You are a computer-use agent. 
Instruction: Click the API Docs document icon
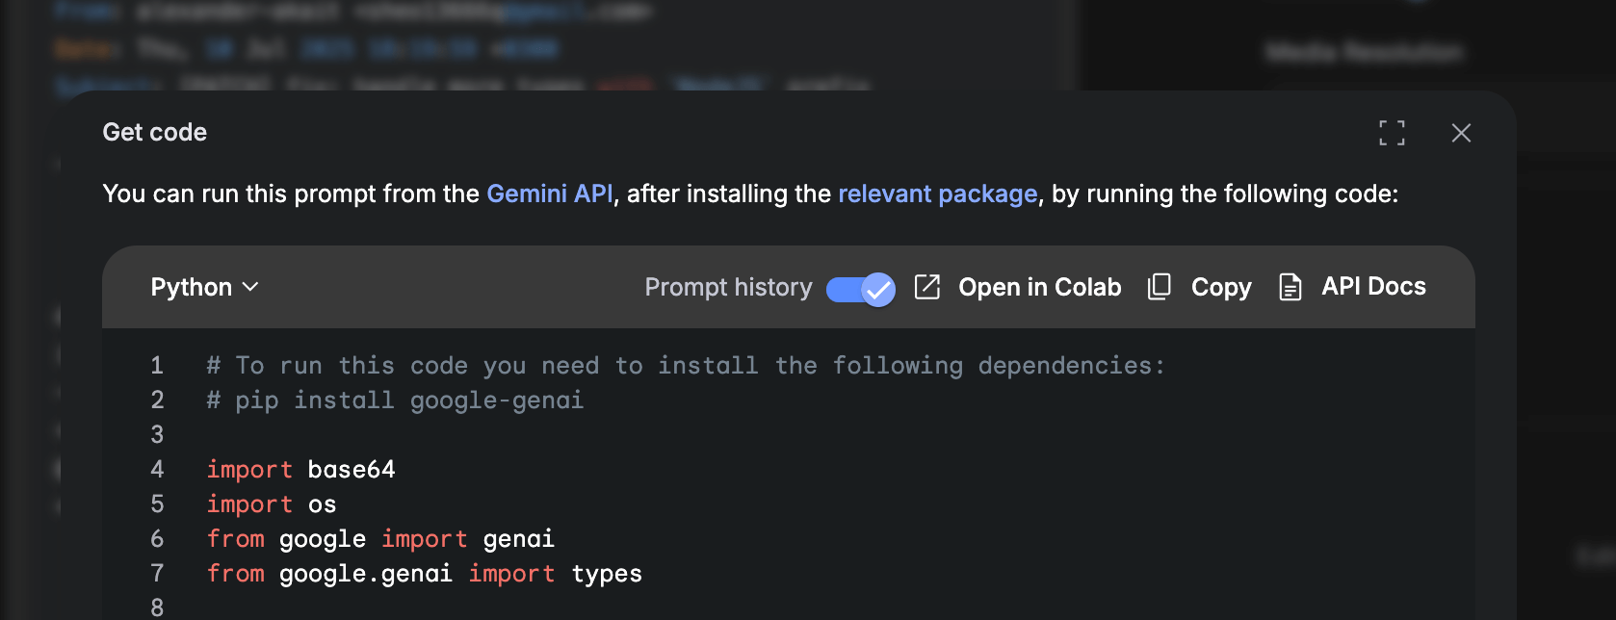1290,287
